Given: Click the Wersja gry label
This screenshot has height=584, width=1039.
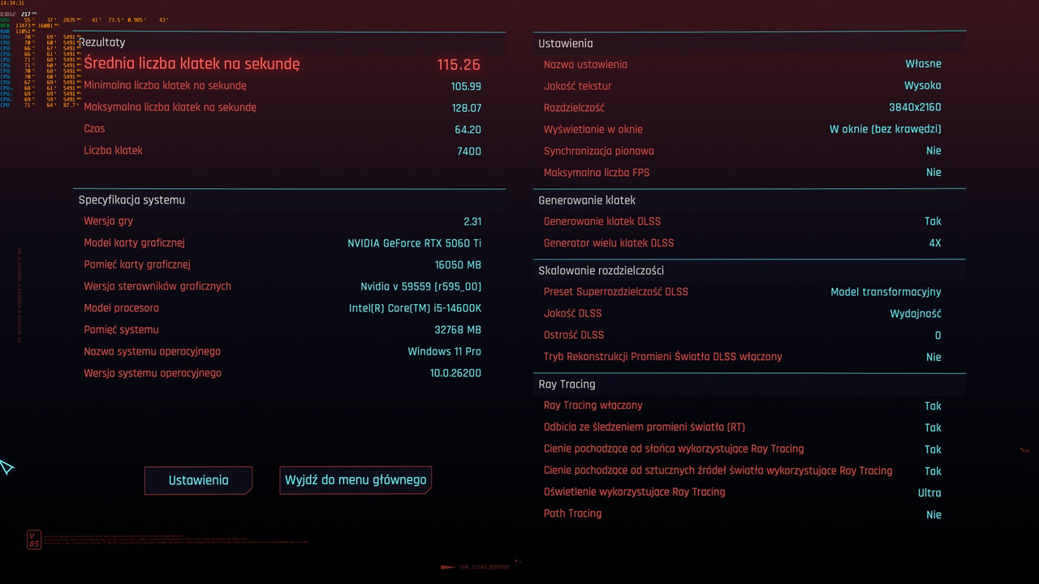Looking at the screenshot, I should (108, 221).
